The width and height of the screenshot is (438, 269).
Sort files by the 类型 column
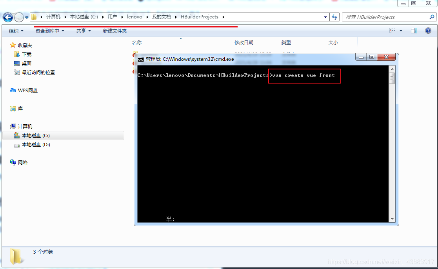coord(286,42)
